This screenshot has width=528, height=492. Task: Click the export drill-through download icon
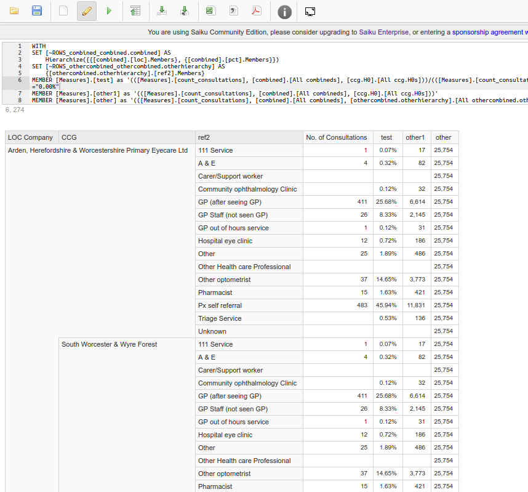click(185, 11)
